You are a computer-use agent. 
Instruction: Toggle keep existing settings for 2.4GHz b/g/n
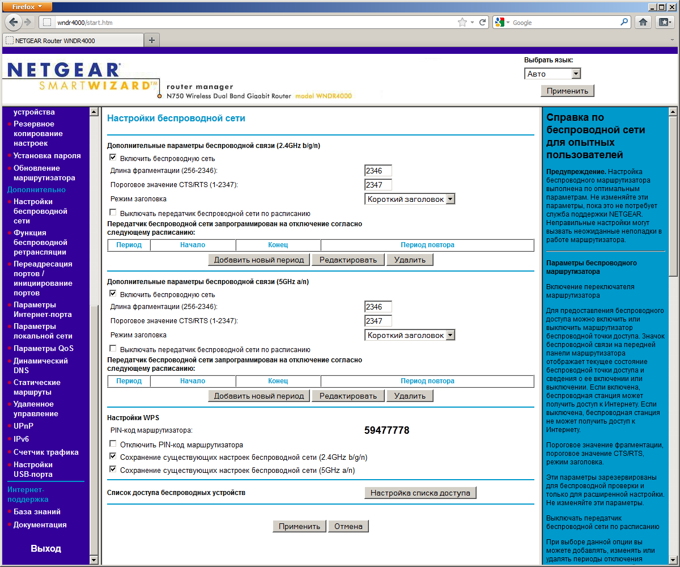point(113,456)
